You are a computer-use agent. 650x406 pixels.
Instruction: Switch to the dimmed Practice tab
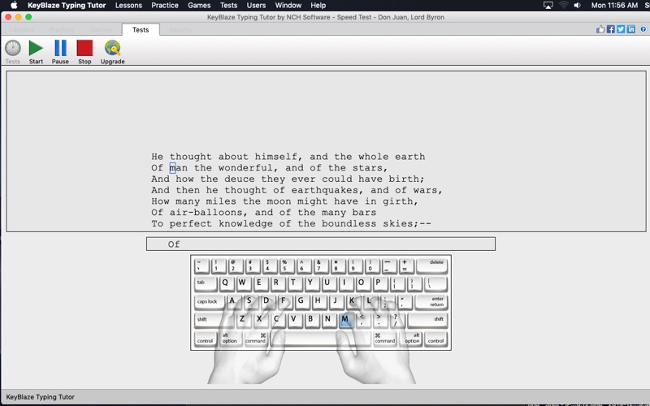[62, 30]
